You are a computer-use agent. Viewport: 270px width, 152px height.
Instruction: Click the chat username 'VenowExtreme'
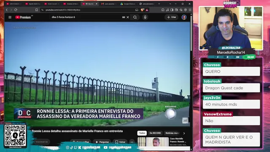click(x=218, y=114)
